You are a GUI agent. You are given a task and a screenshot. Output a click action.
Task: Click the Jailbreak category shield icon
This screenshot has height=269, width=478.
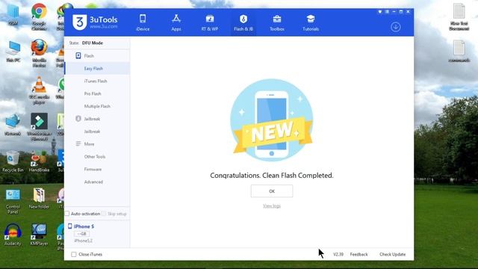click(78, 119)
